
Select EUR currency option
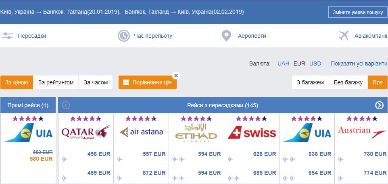click(x=299, y=63)
